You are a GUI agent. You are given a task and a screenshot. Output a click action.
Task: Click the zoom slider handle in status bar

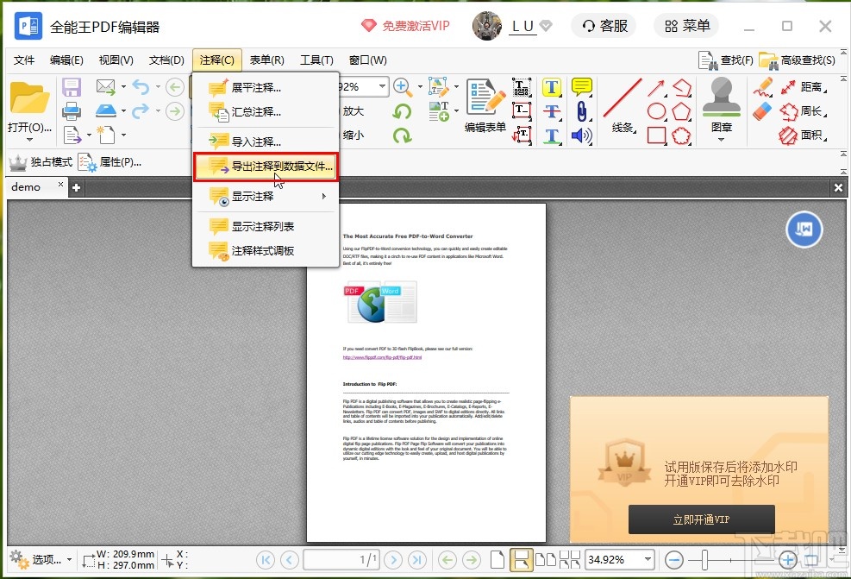coord(705,559)
